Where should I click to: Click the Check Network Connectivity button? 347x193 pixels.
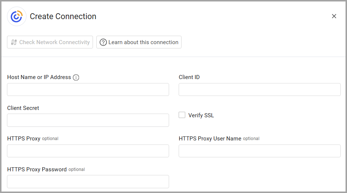tap(50, 42)
